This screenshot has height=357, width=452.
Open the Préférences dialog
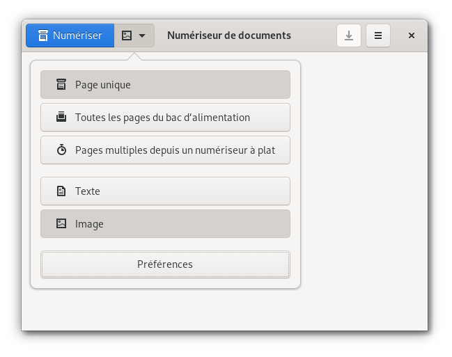pos(165,264)
